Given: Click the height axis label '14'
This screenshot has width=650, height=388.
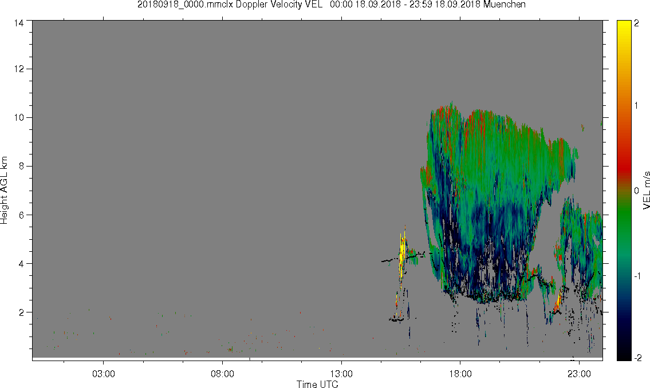Looking at the screenshot, I should tap(19, 23).
